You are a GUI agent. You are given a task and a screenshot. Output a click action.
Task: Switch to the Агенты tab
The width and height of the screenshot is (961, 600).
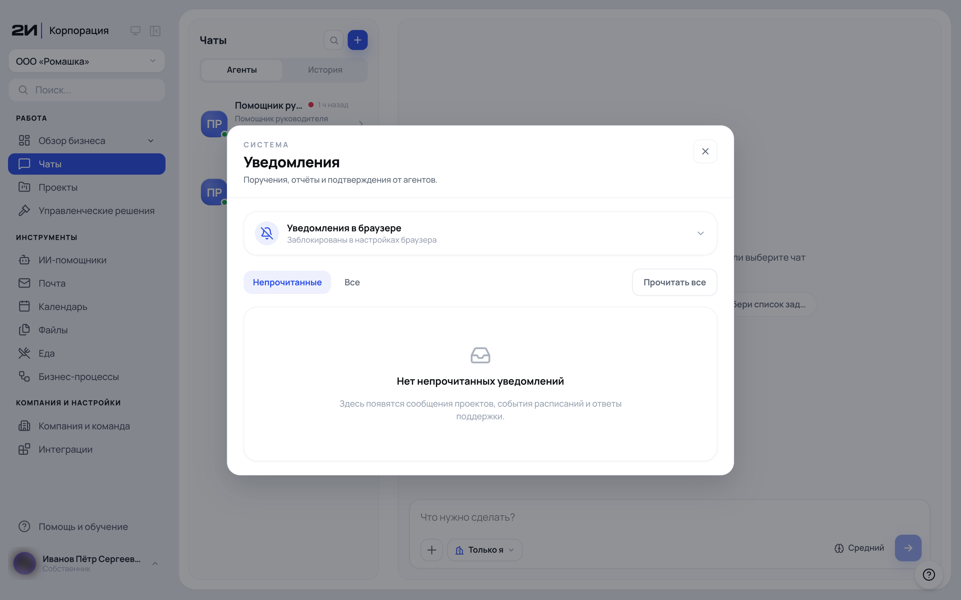coord(242,70)
